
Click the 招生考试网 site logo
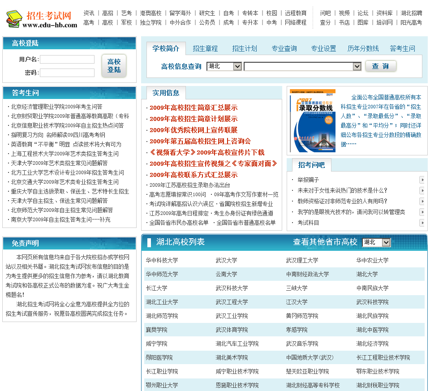click(x=42, y=19)
